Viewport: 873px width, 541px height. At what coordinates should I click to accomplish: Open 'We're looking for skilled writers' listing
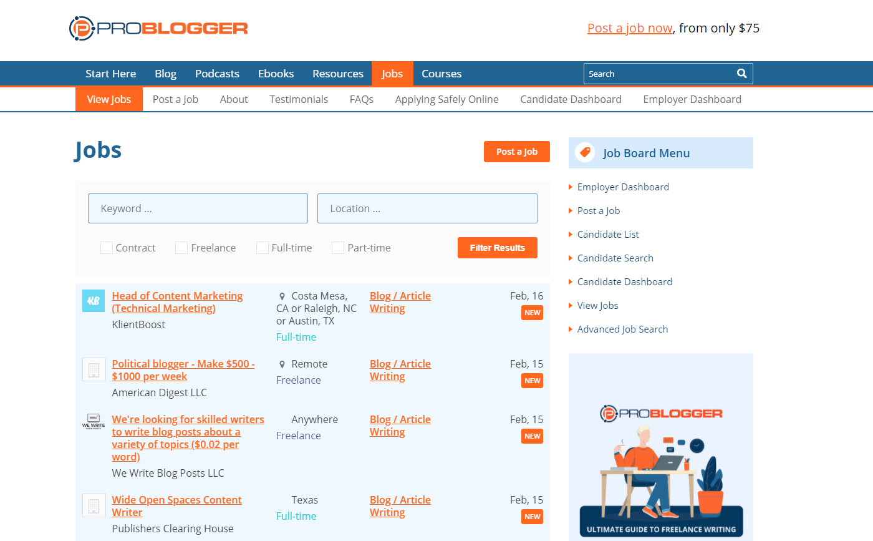click(188, 438)
